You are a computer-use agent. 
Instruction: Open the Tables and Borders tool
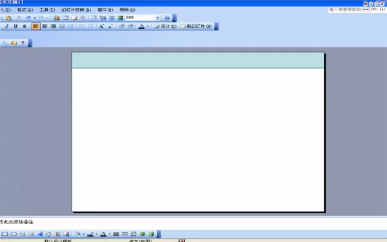(74, 18)
